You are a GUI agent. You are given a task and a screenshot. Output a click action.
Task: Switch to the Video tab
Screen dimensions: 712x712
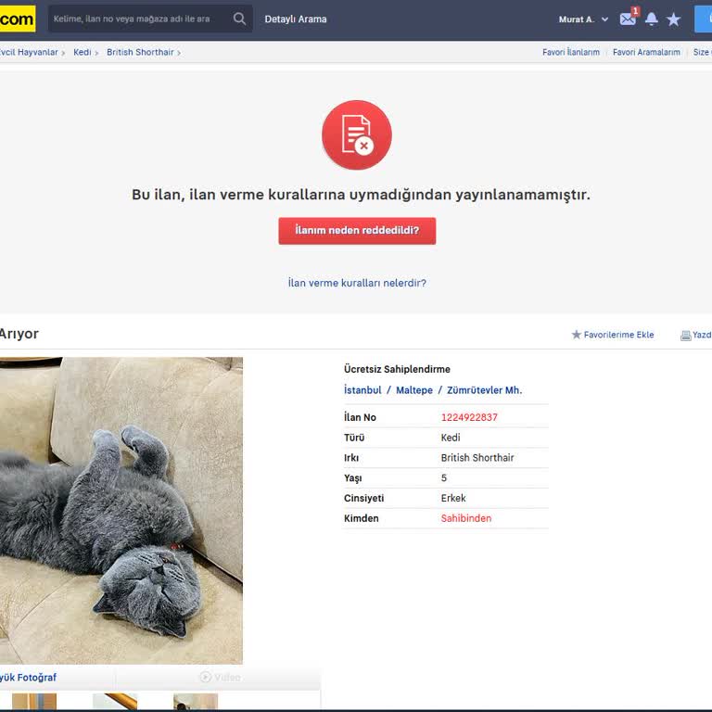[221, 678]
